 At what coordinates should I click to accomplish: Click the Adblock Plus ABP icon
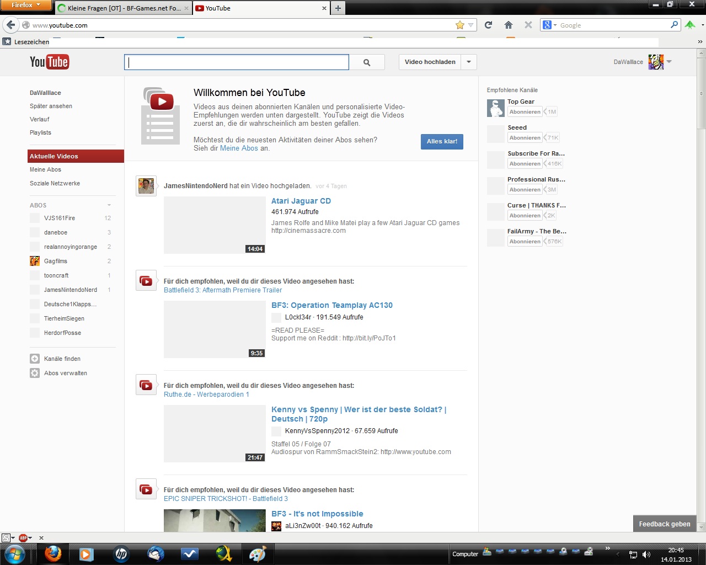point(23,537)
